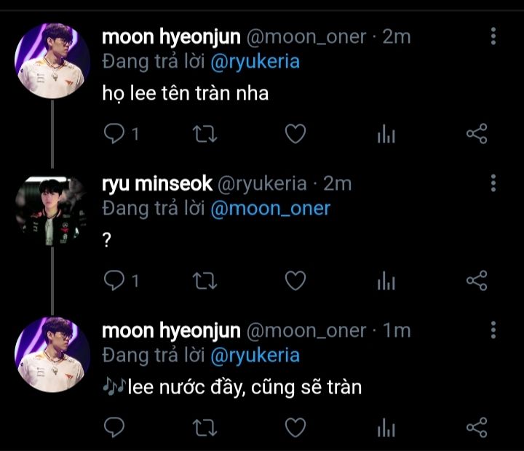Screen dimensions: 524x451
Task: Open ryu minseok's profile picture
Action: 52,209
